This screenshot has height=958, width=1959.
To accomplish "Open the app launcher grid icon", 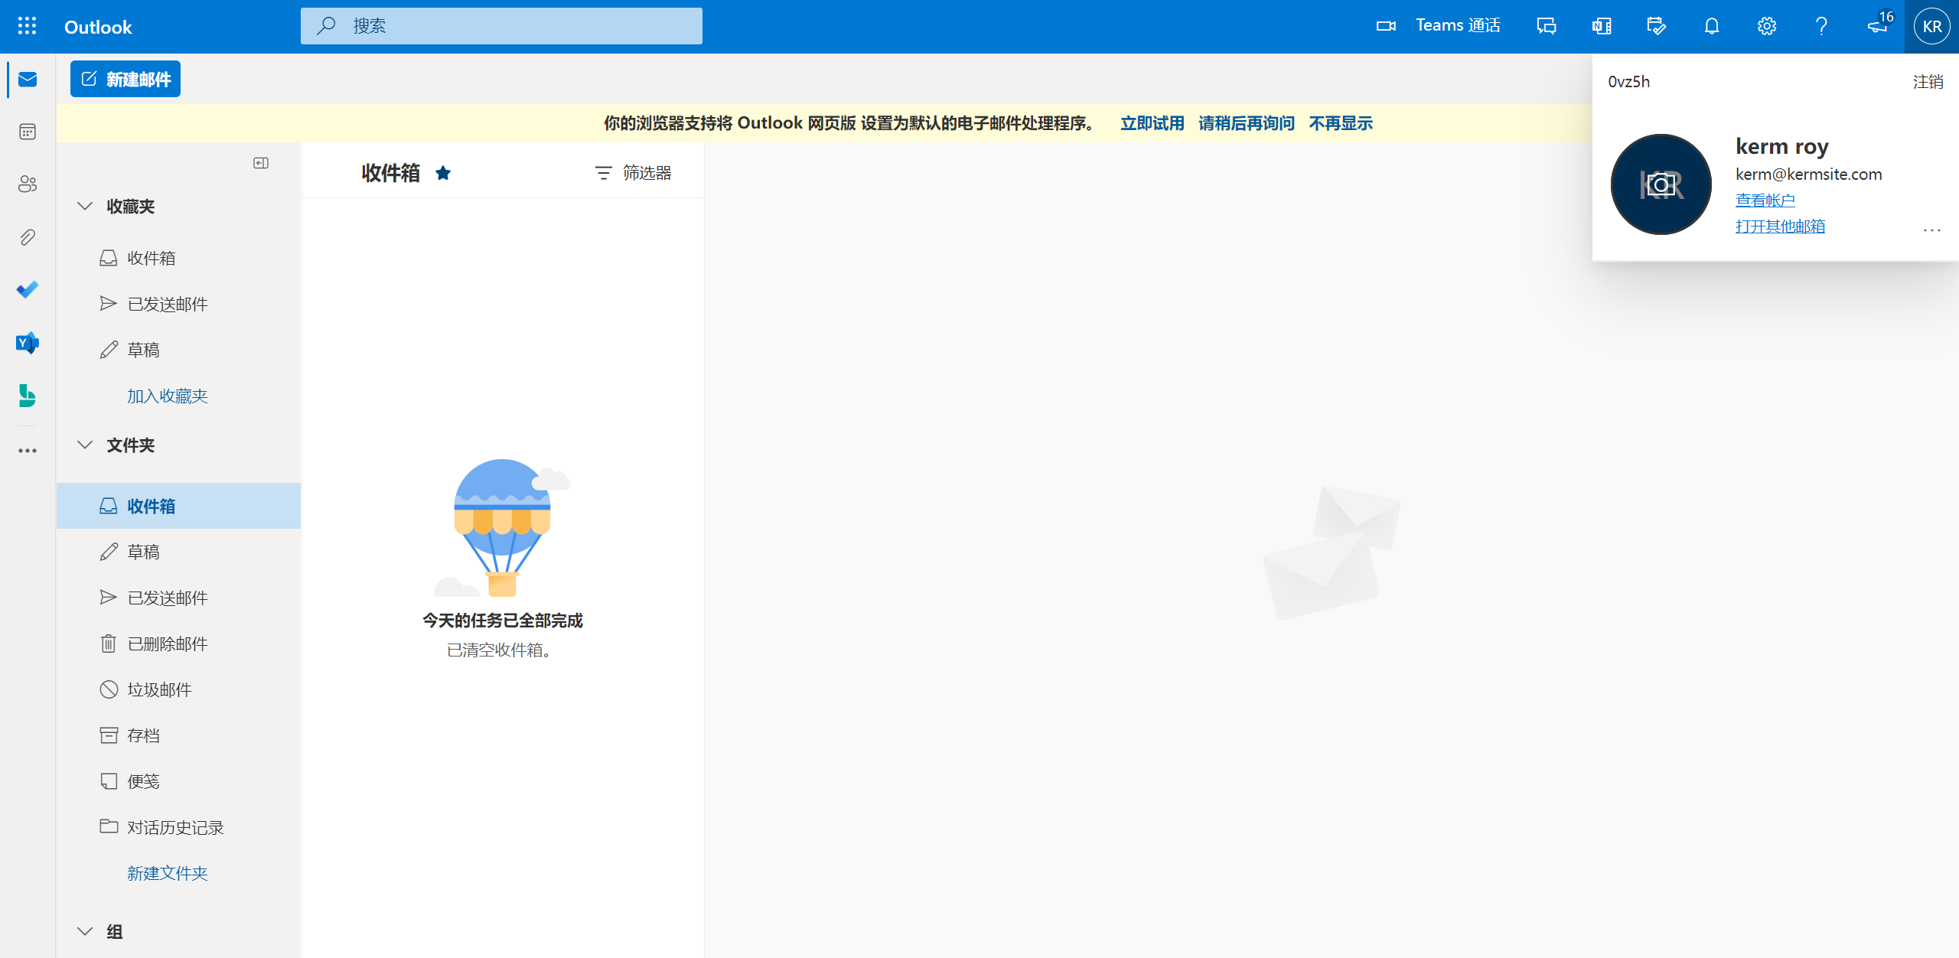I will tap(27, 26).
